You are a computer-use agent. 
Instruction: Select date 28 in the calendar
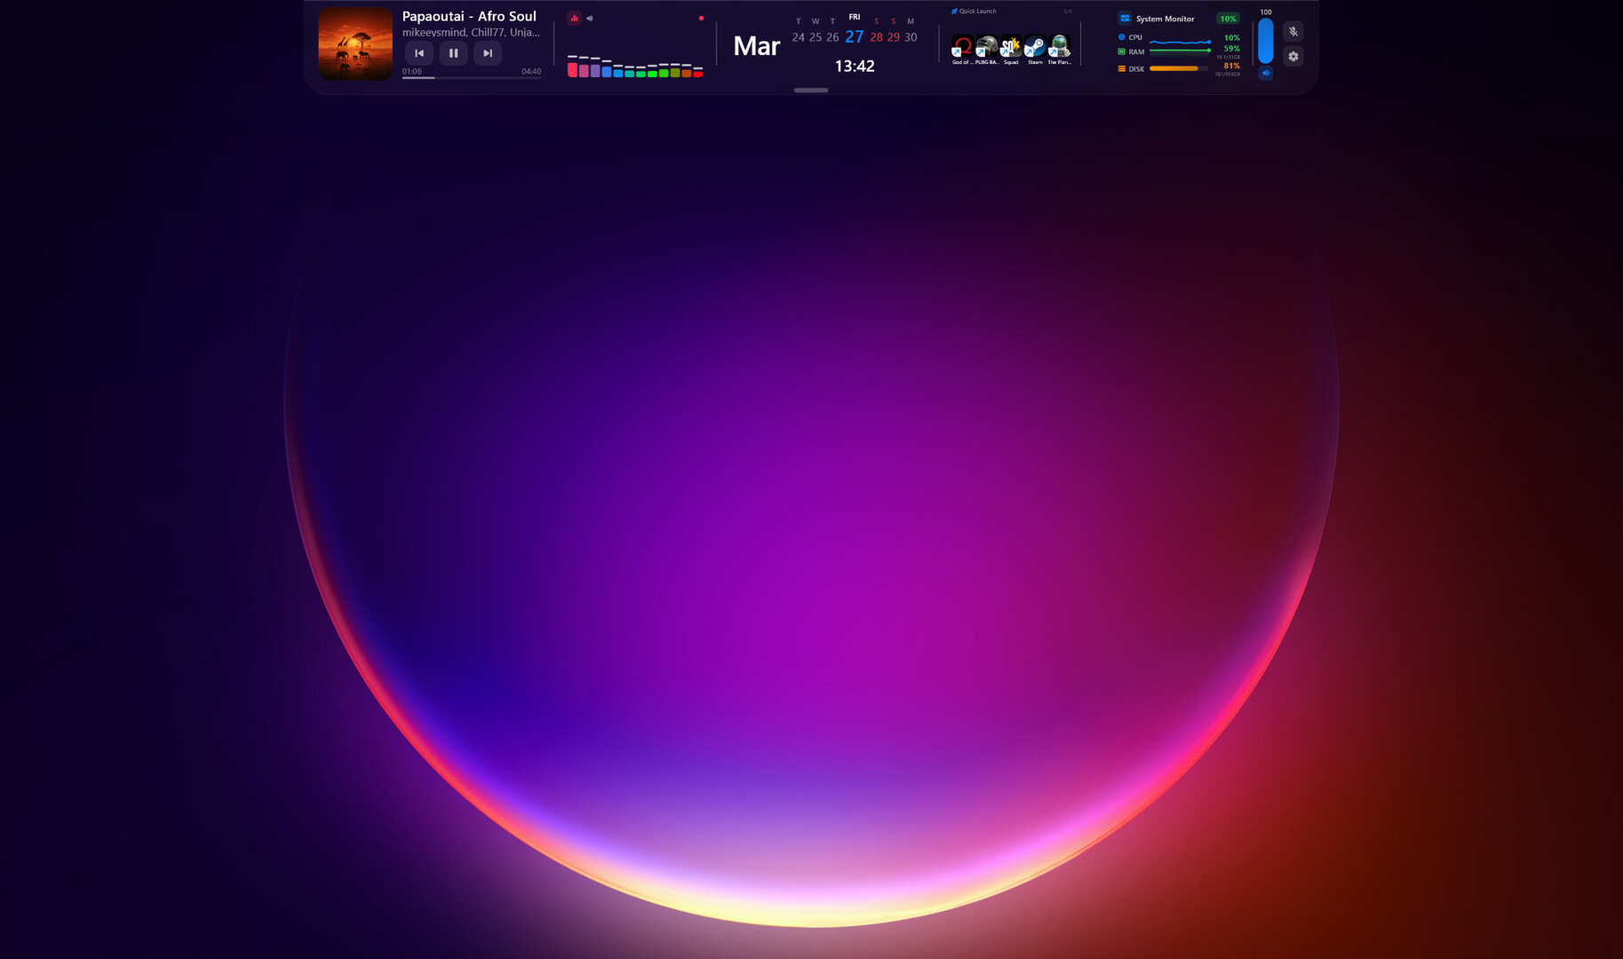(x=876, y=37)
